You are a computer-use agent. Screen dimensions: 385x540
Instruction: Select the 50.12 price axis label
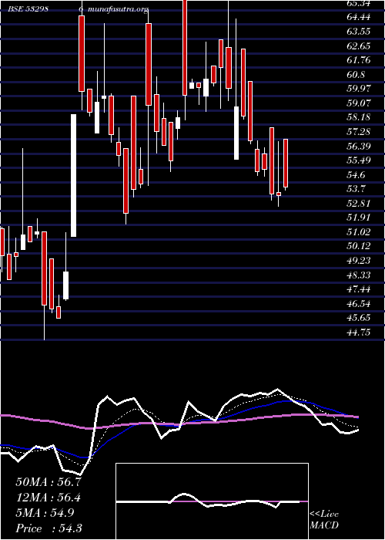(x=359, y=246)
